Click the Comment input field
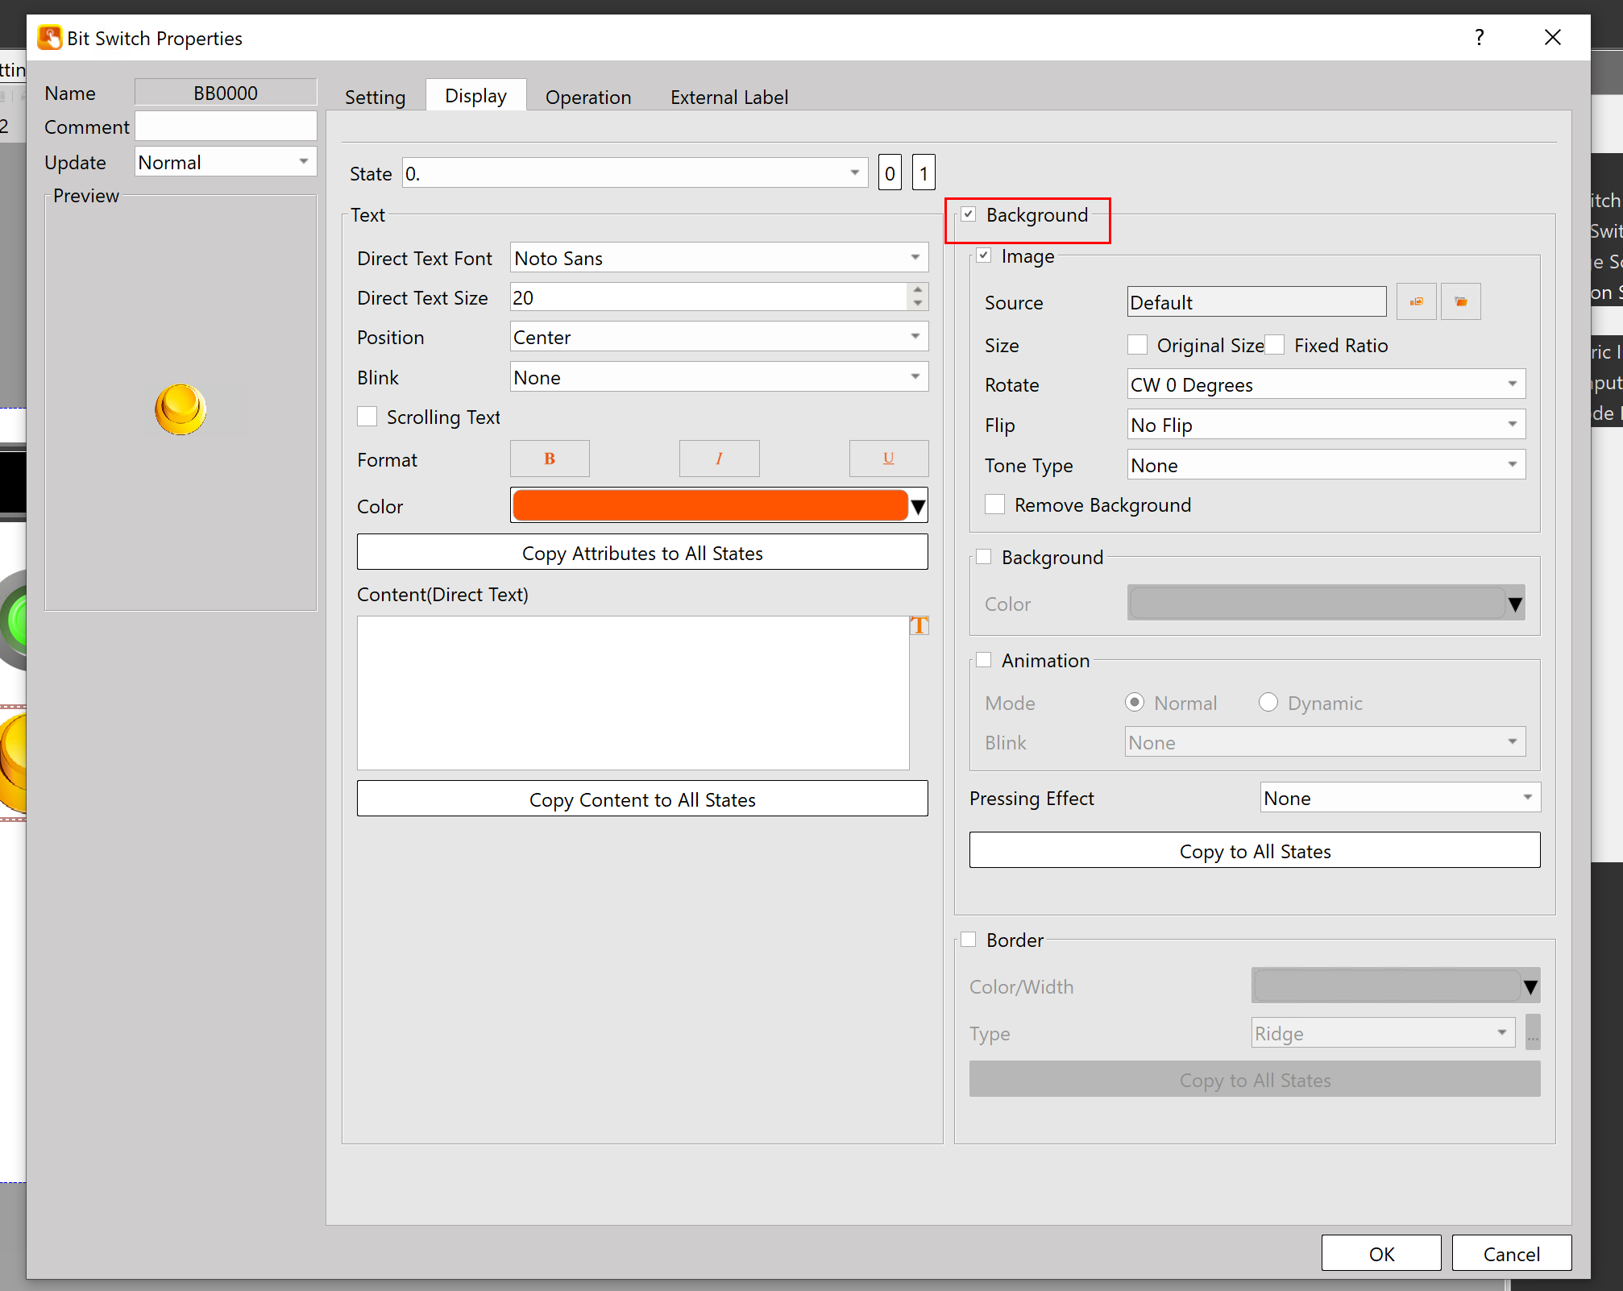The width and height of the screenshot is (1623, 1291). (x=226, y=127)
